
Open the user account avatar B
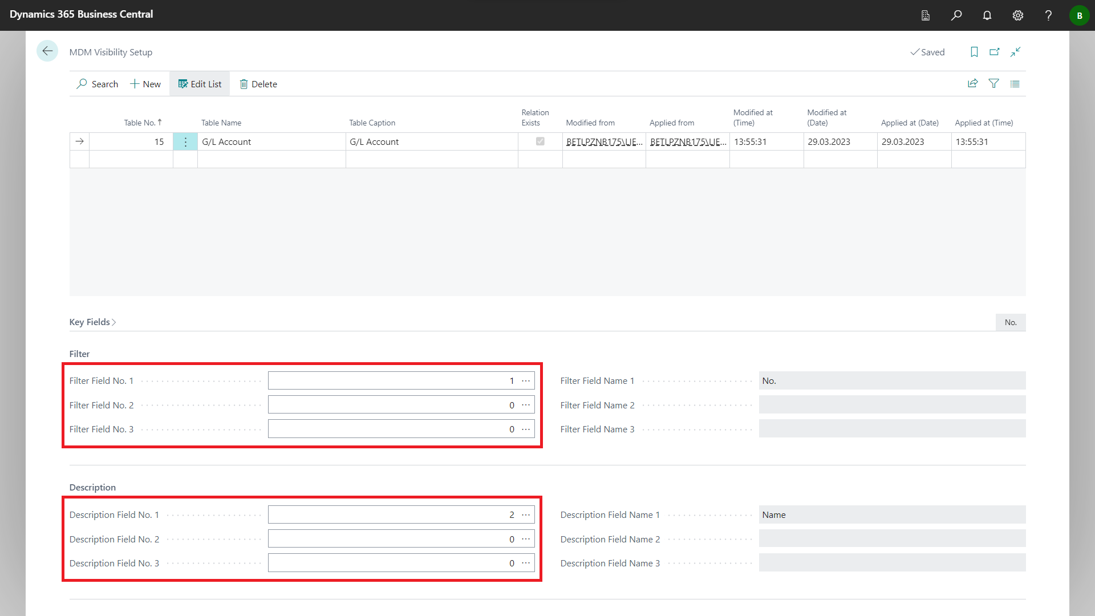(x=1079, y=15)
